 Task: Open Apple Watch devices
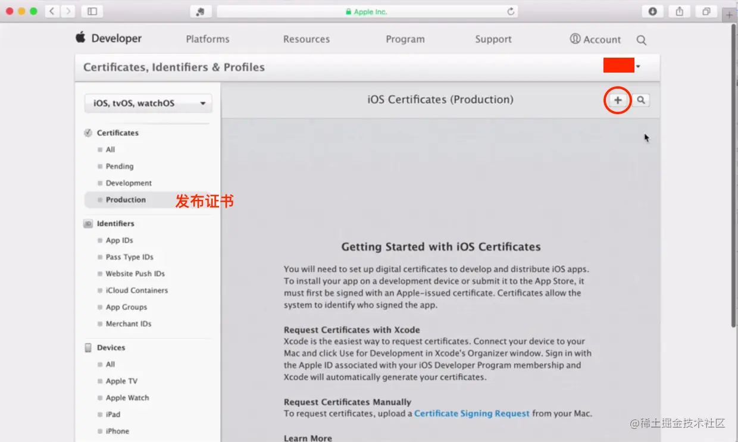click(127, 397)
